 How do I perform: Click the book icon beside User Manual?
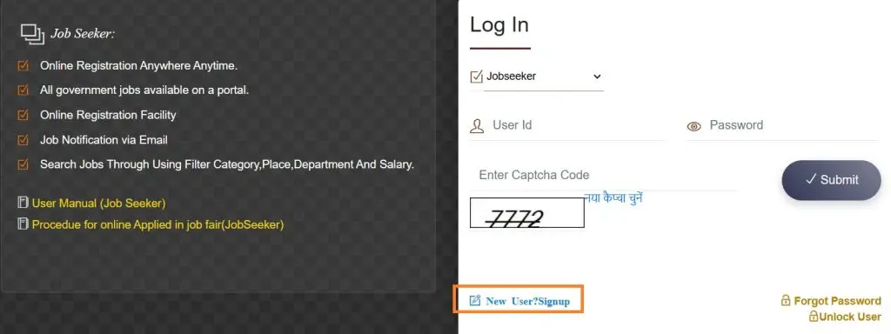(23, 203)
